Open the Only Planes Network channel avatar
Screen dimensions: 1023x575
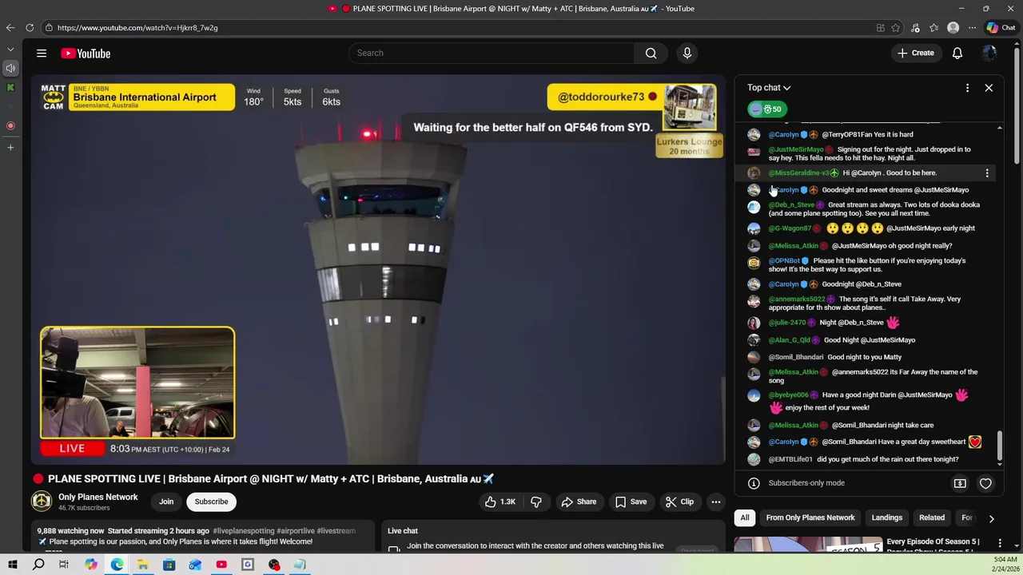click(x=42, y=502)
